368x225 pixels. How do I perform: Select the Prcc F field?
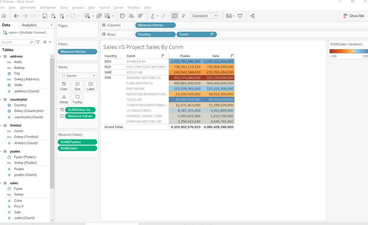[x=19, y=206]
